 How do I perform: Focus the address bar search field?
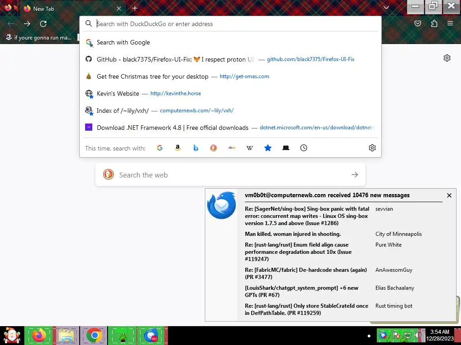tap(230, 24)
